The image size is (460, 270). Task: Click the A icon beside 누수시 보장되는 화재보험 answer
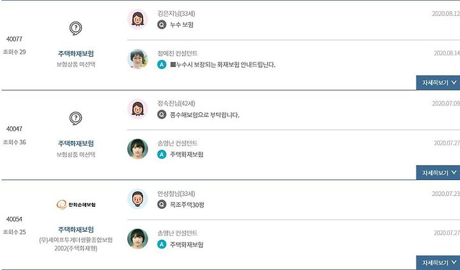point(162,64)
